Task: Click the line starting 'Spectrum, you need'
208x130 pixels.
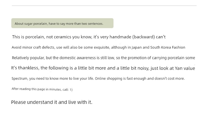Action: (98, 79)
